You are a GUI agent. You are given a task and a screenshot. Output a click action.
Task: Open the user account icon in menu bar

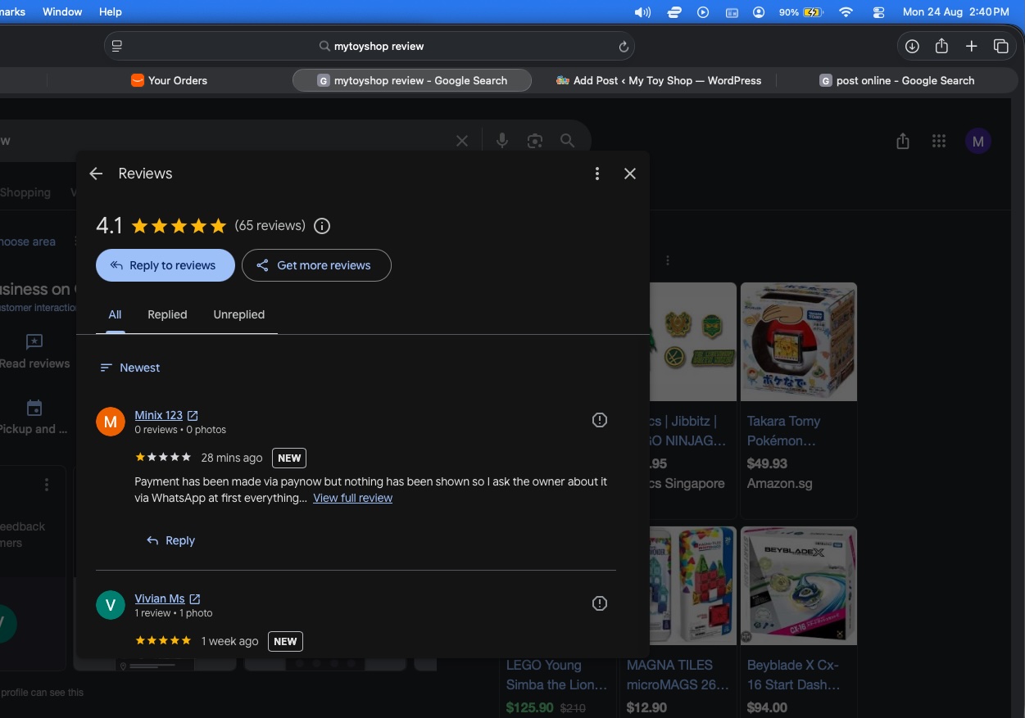759,12
